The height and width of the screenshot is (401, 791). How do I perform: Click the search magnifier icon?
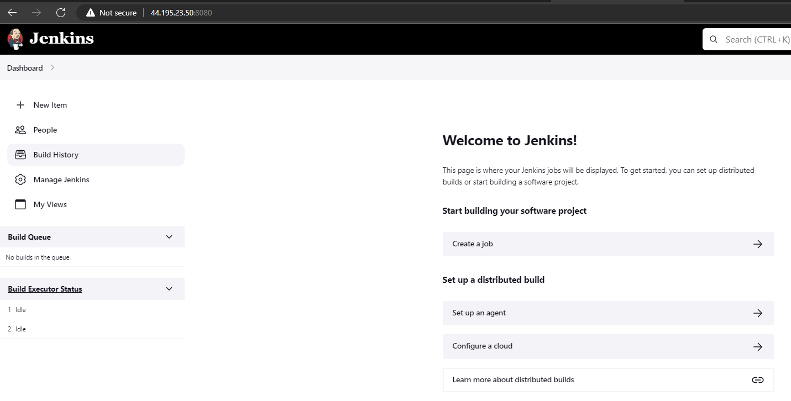713,39
